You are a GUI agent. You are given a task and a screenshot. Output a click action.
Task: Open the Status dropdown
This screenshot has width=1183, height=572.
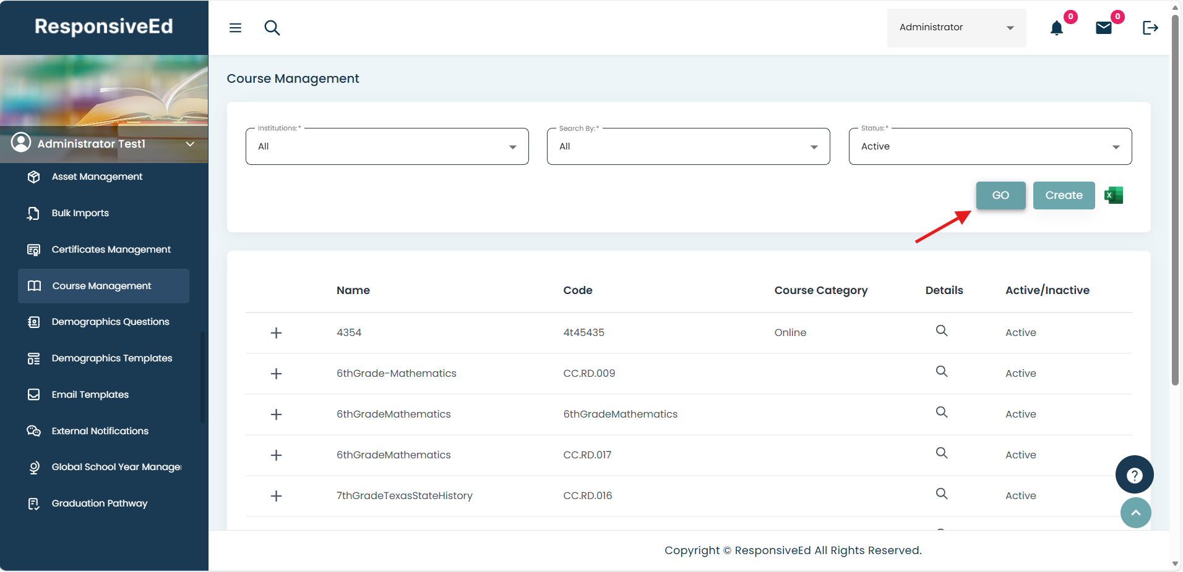(990, 146)
